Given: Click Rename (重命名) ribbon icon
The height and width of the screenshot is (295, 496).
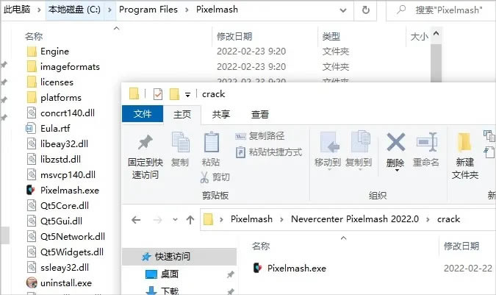Looking at the screenshot, I should [427, 142].
